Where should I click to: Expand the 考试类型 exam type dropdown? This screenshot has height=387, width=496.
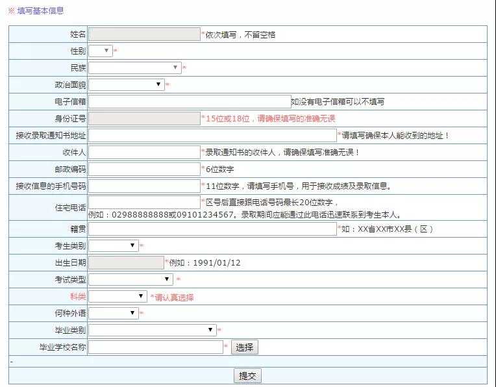130,279
